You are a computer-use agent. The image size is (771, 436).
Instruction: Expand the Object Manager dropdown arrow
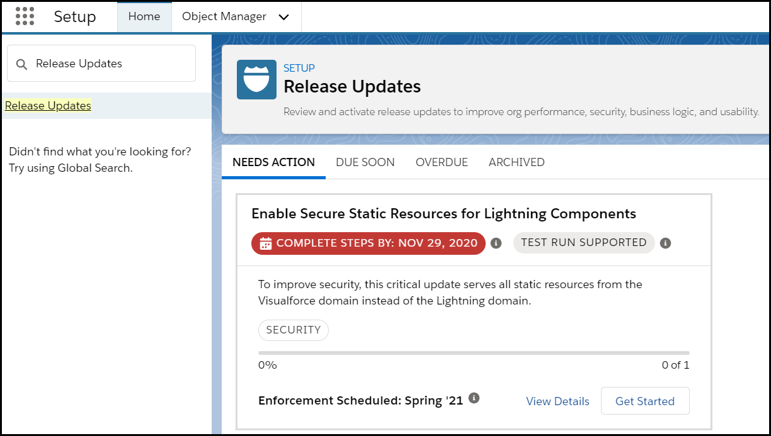click(283, 17)
